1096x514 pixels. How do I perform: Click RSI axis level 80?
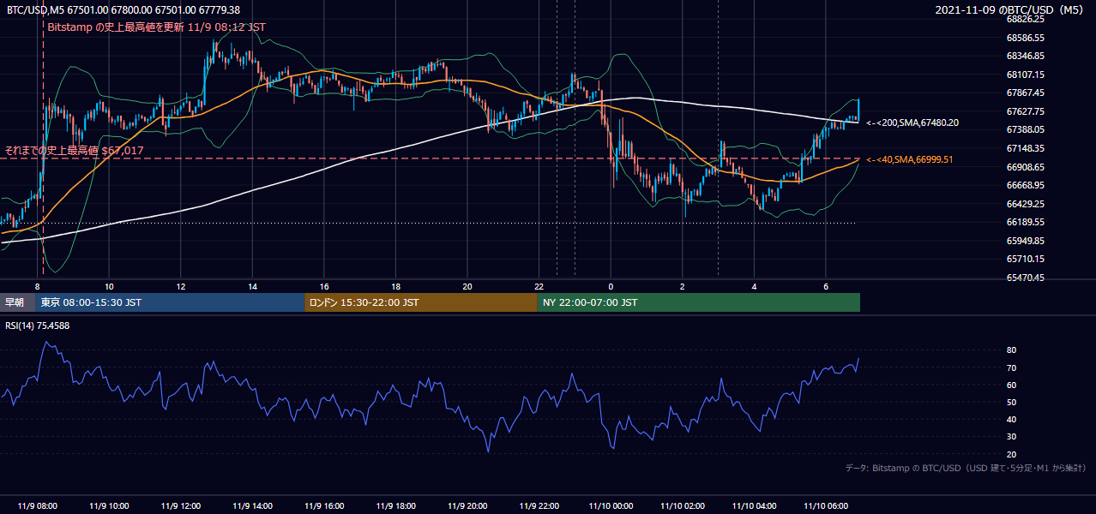(1011, 350)
